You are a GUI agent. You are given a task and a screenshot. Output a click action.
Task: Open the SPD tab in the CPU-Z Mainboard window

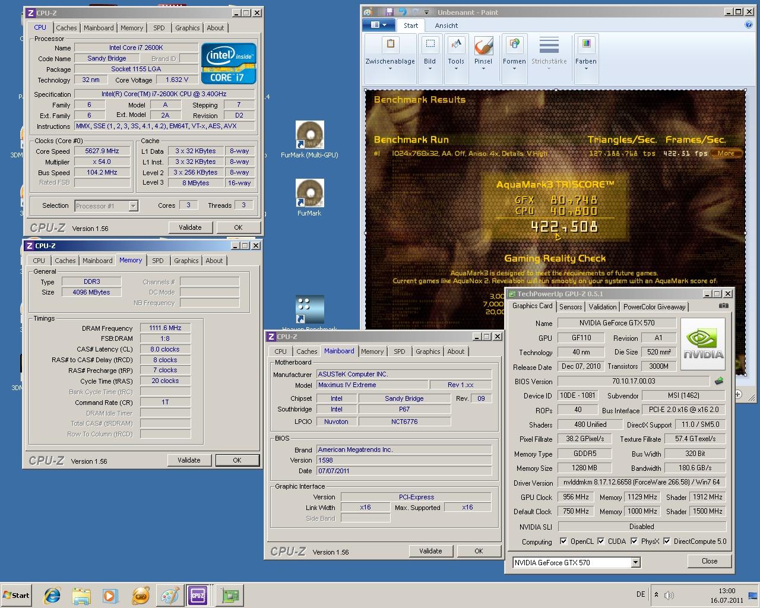(400, 351)
